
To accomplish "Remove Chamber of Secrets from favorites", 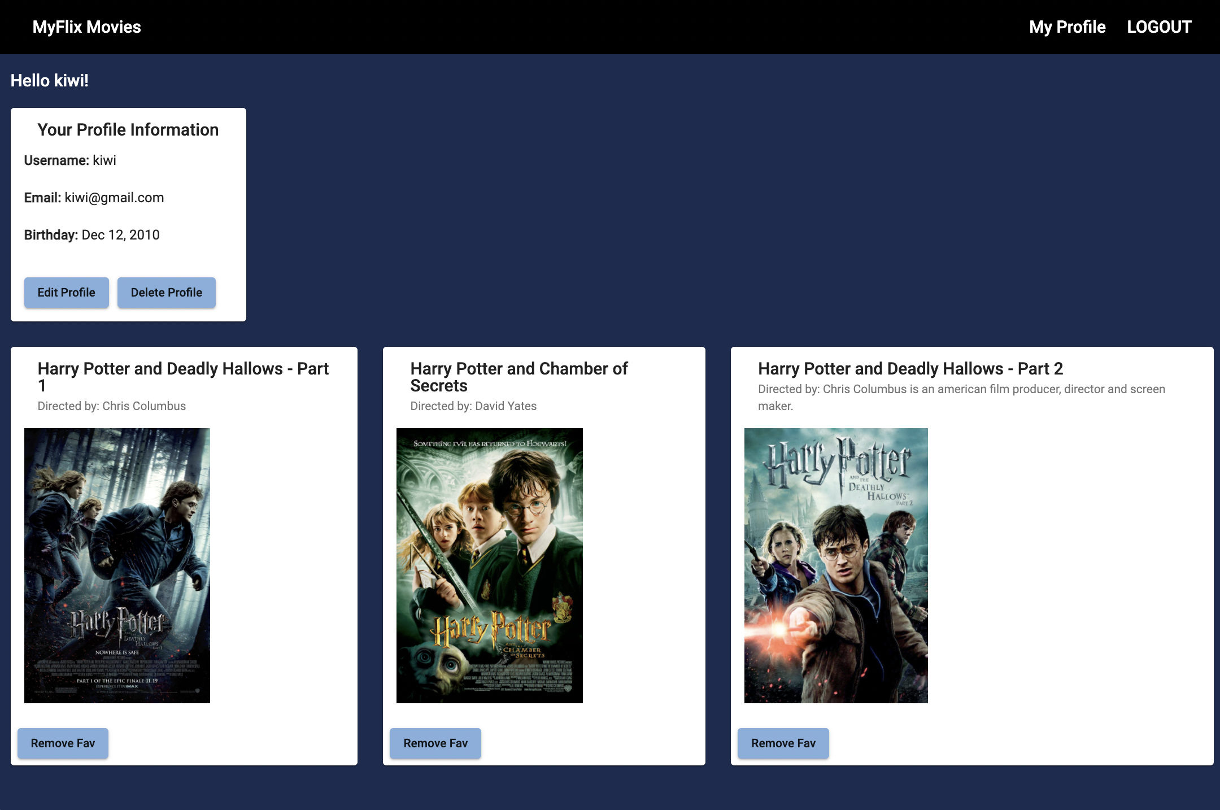I will pyautogui.click(x=435, y=743).
